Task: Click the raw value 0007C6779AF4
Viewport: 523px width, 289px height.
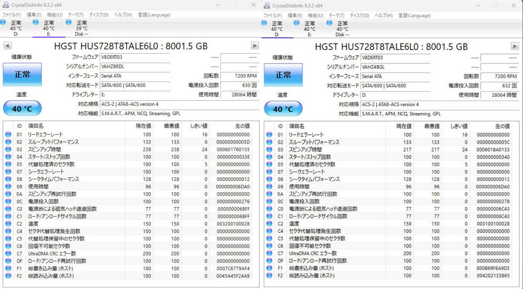Action: [x=234, y=269]
